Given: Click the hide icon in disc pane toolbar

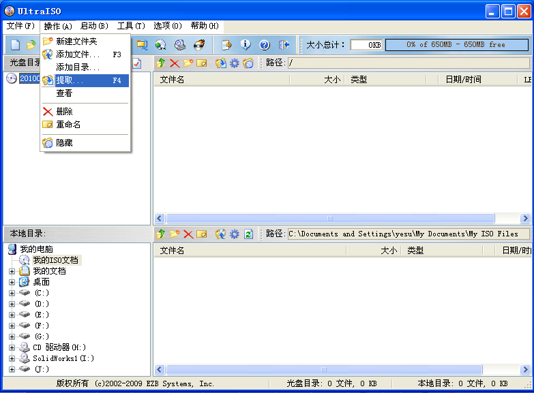Looking at the screenshot, I should click(248, 63).
